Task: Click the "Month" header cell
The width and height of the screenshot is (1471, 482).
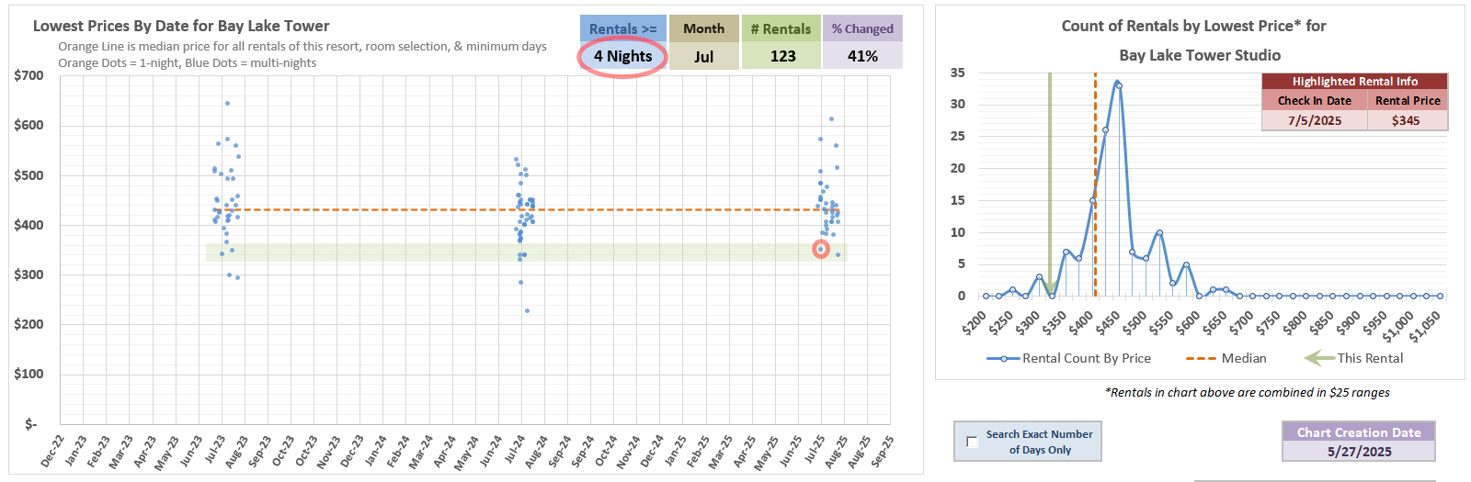Action: tap(703, 28)
